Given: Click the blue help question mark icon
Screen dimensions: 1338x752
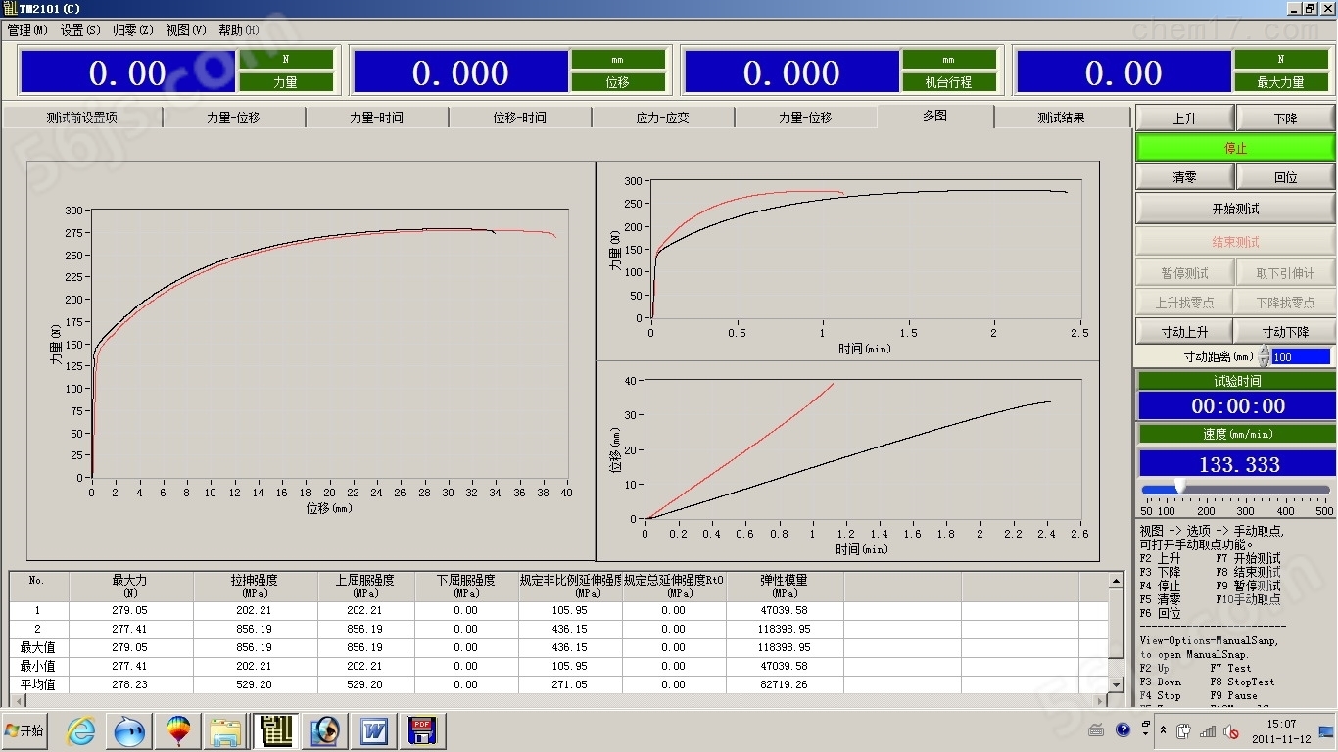Looking at the screenshot, I should coord(1123,730).
